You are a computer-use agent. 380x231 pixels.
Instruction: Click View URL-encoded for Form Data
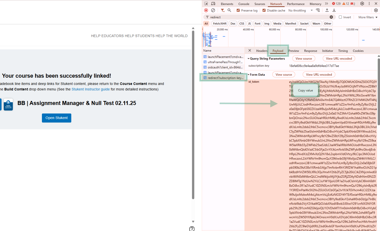(319, 74)
